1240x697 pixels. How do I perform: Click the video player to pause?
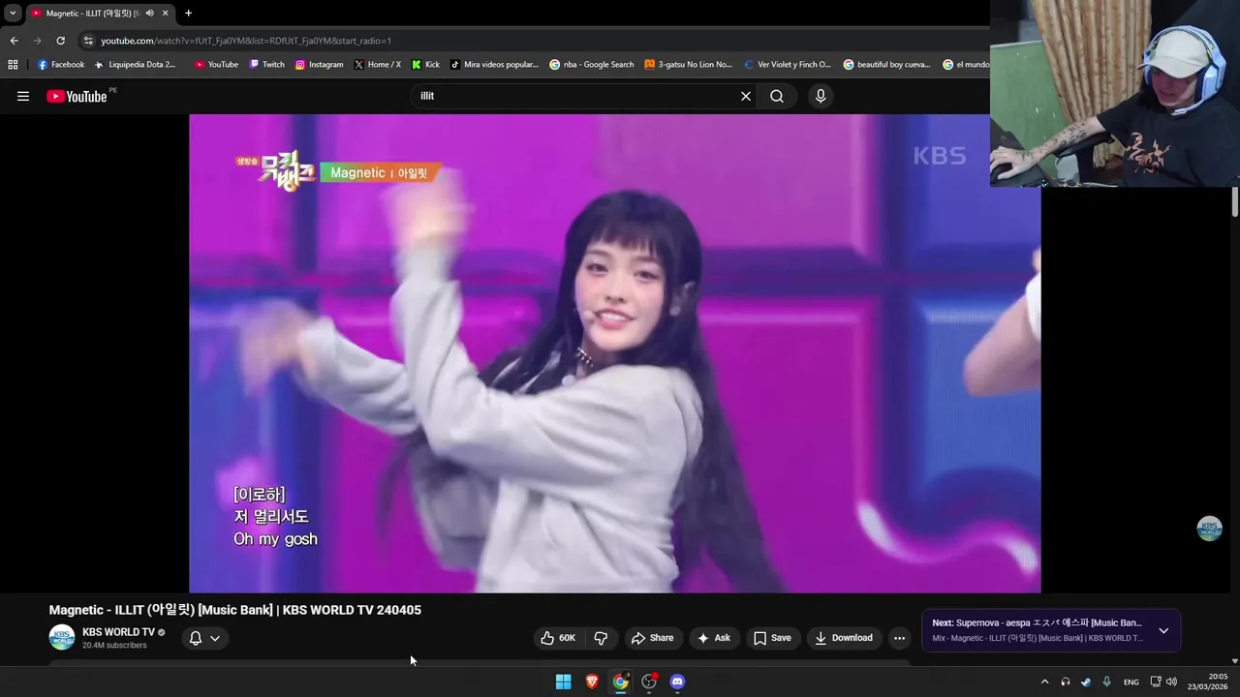pyautogui.click(x=614, y=353)
